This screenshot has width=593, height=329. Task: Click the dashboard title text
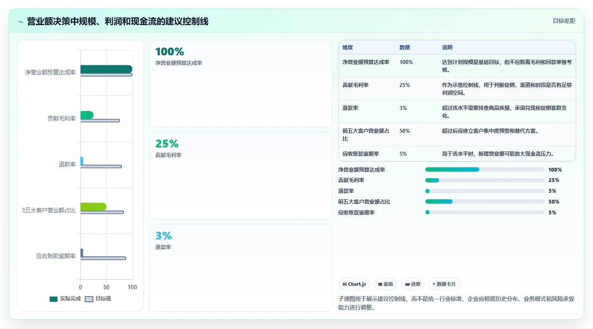(118, 22)
